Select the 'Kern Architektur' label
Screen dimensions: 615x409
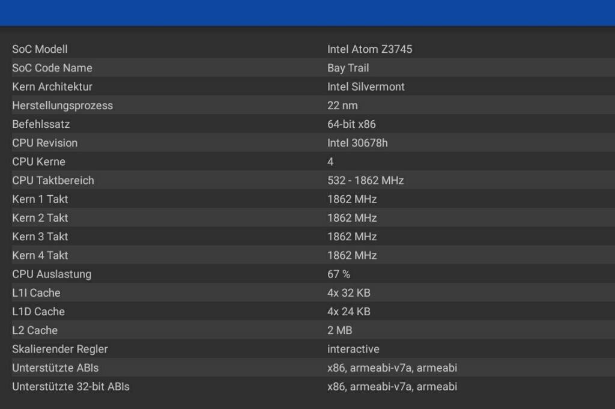52,86
